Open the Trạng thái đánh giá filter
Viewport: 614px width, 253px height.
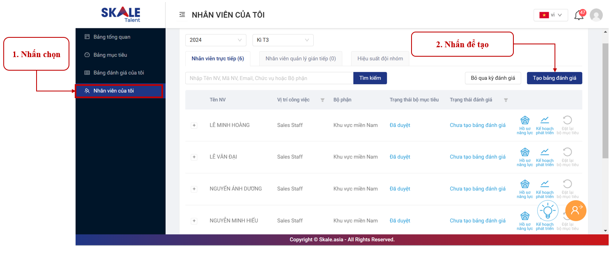[x=506, y=100]
